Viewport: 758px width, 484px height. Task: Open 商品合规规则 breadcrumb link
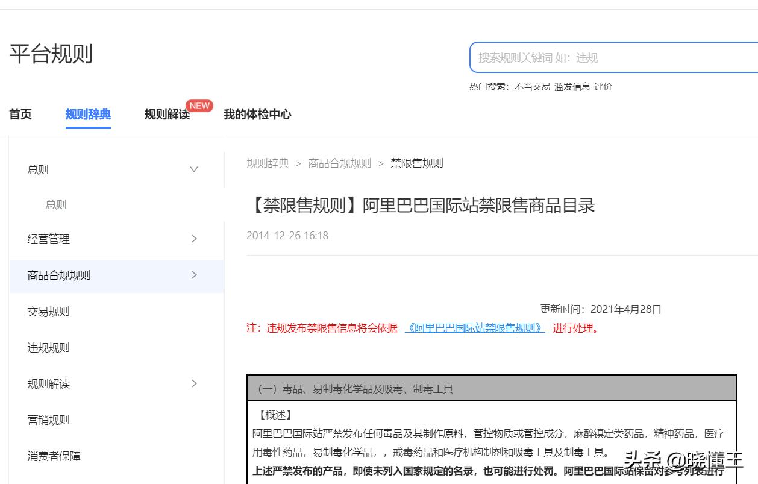coord(340,163)
